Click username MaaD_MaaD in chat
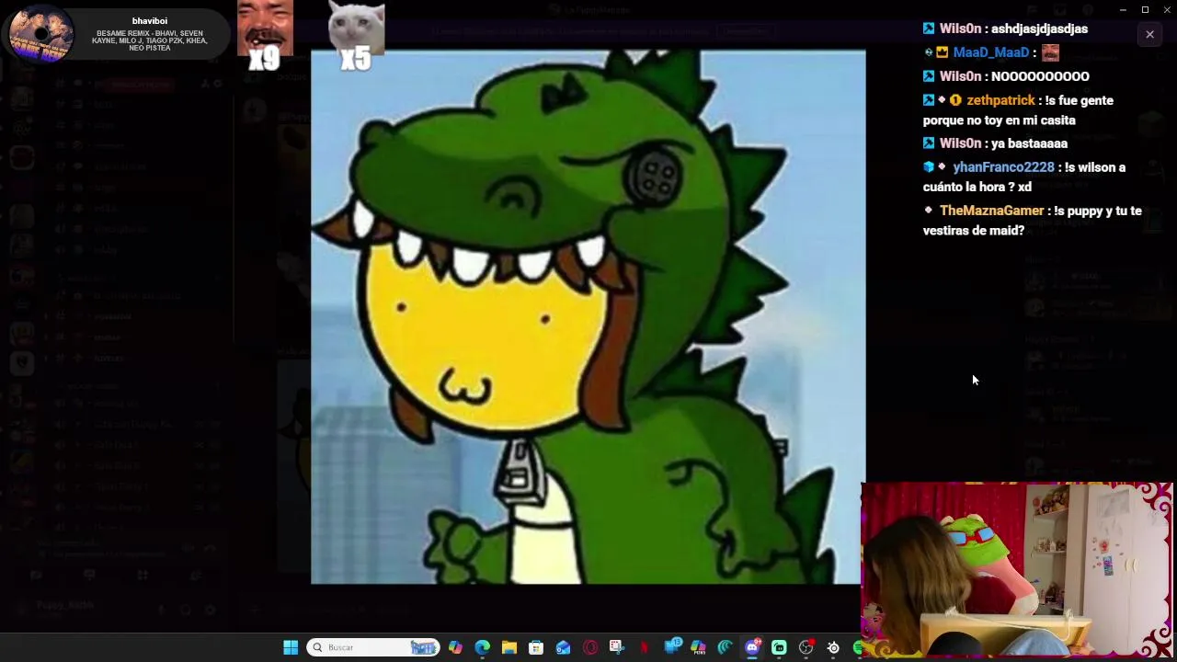1177x662 pixels. click(x=991, y=52)
